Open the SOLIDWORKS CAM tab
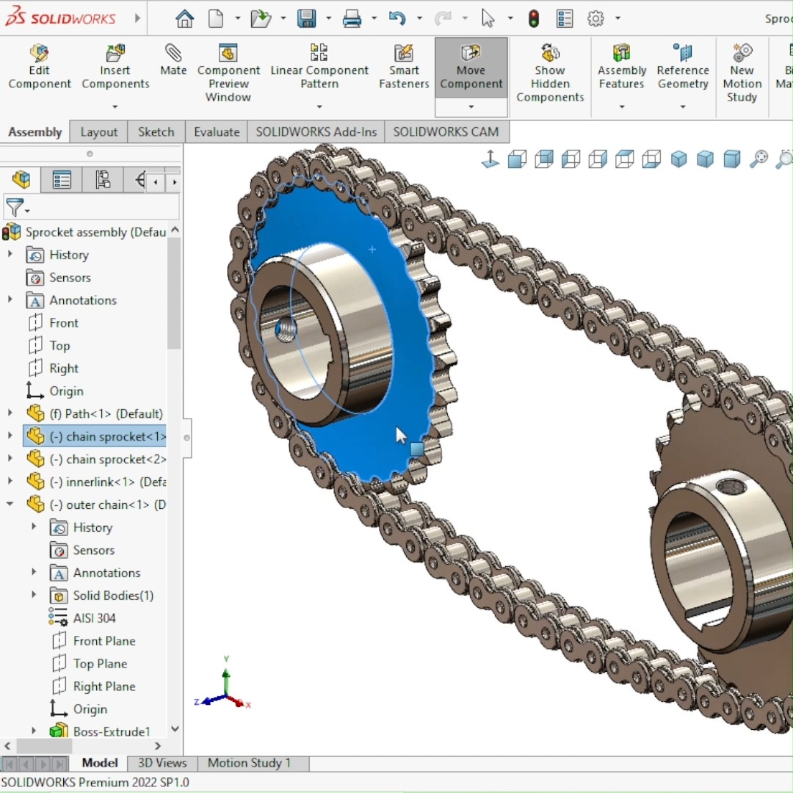The width and height of the screenshot is (793, 793). point(446,132)
